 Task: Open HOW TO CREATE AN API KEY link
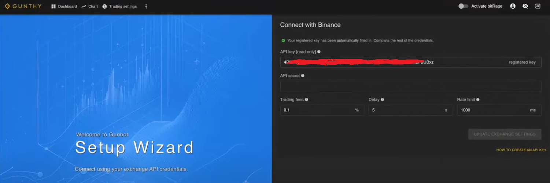(521, 150)
